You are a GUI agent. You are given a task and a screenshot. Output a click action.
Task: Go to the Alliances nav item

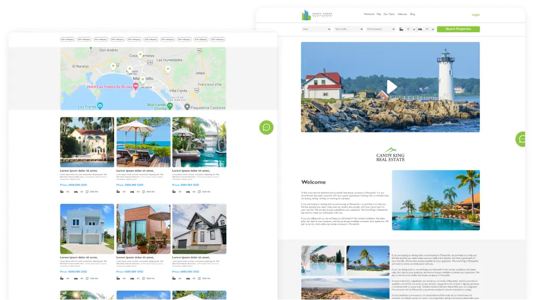402,14
